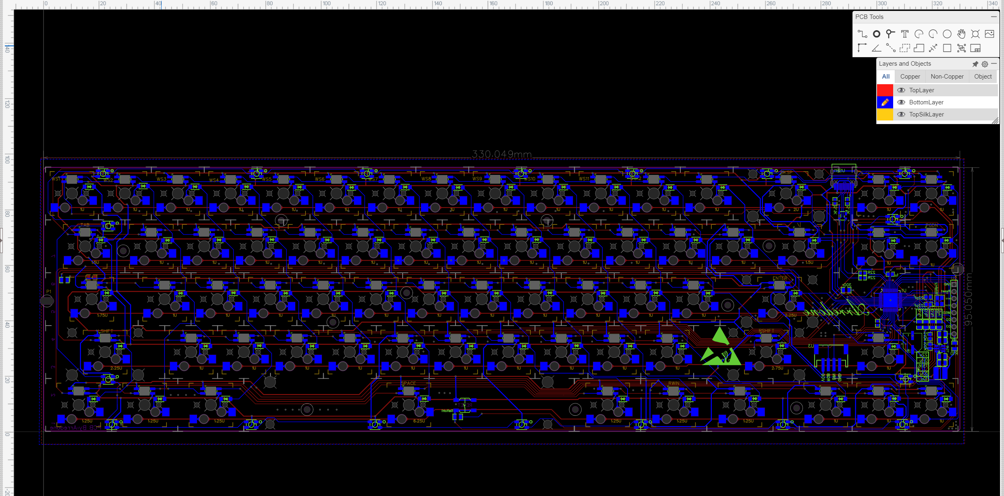Select the Dimension measure tool
The height and width of the screenshot is (496, 1004).
pos(933,48)
